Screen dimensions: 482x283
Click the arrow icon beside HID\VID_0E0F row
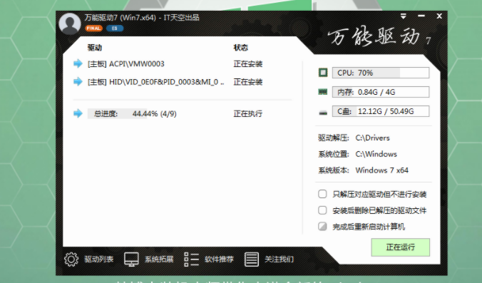point(78,82)
